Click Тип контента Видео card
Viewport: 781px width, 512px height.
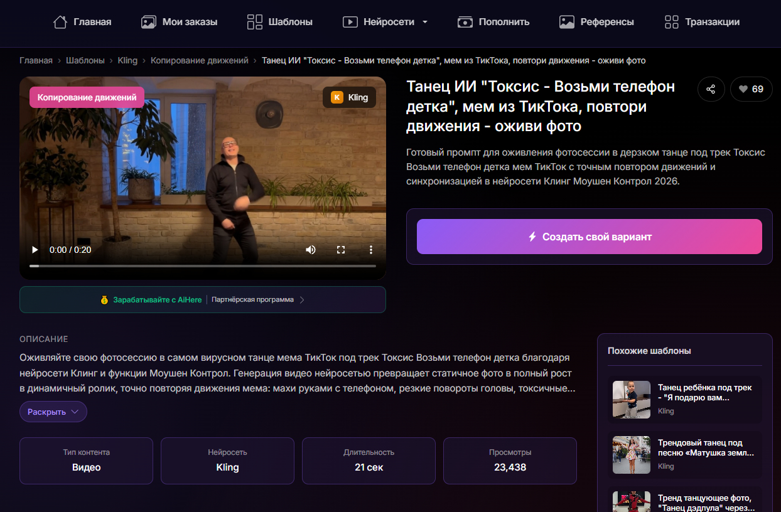click(86, 461)
